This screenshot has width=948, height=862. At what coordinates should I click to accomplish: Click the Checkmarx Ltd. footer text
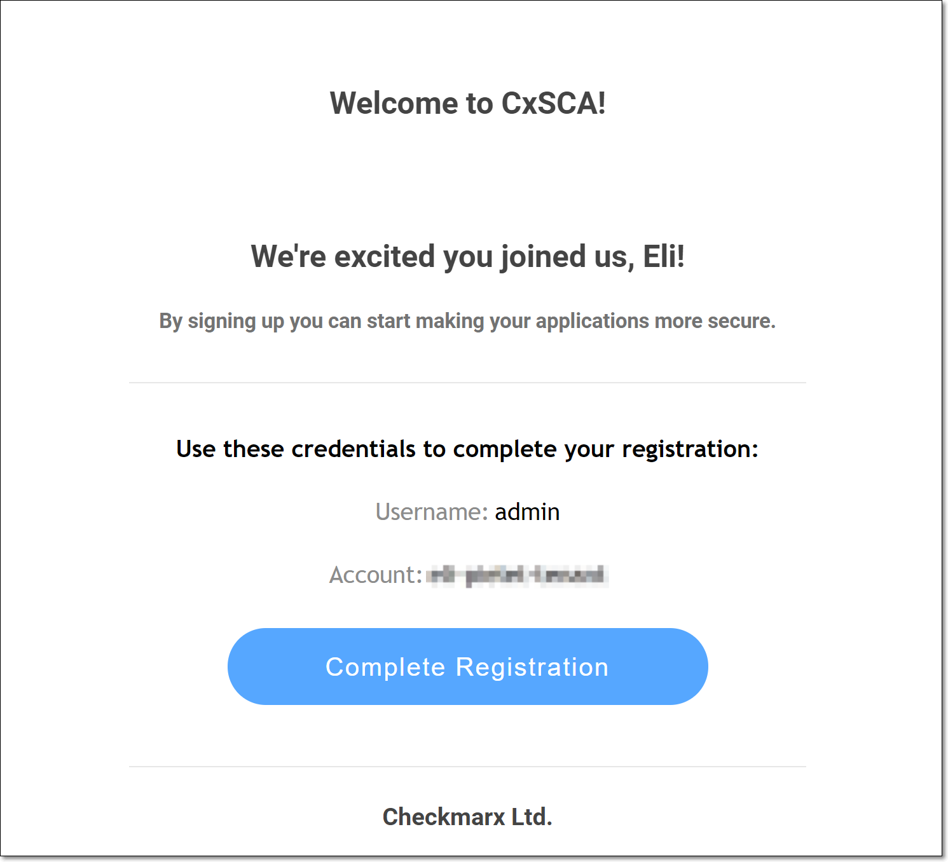467,817
